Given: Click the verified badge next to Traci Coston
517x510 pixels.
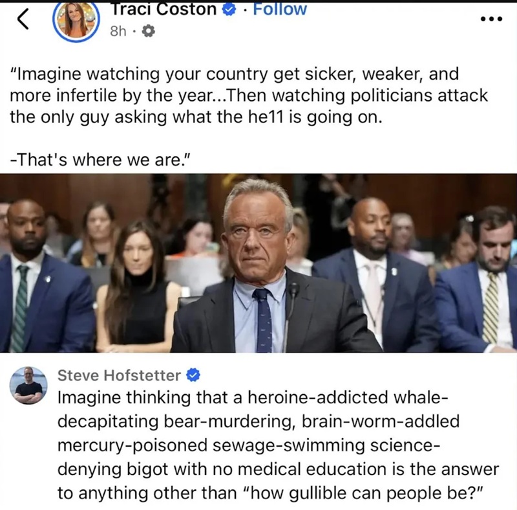Looking at the screenshot, I should pyautogui.click(x=229, y=10).
